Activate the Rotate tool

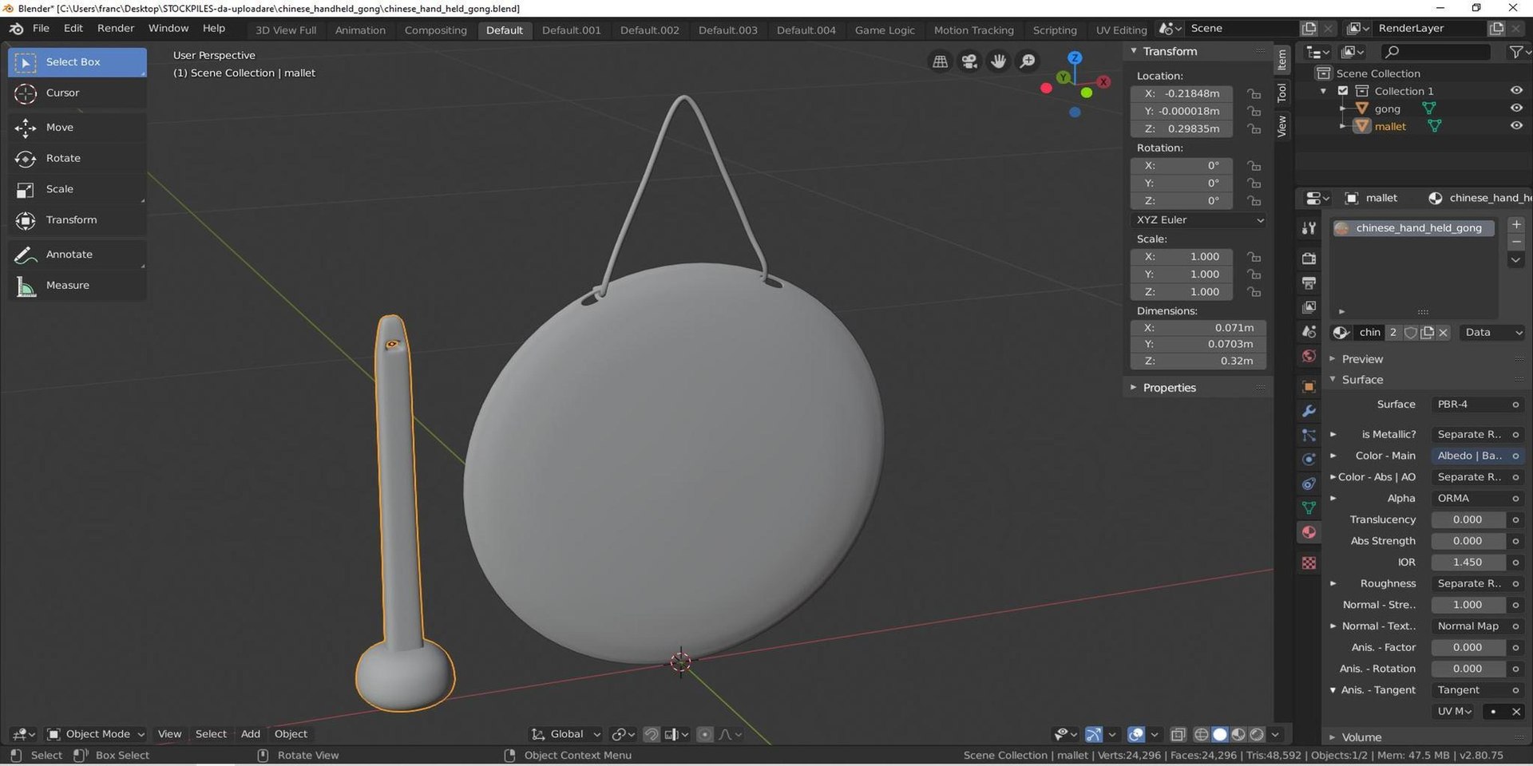click(77, 159)
